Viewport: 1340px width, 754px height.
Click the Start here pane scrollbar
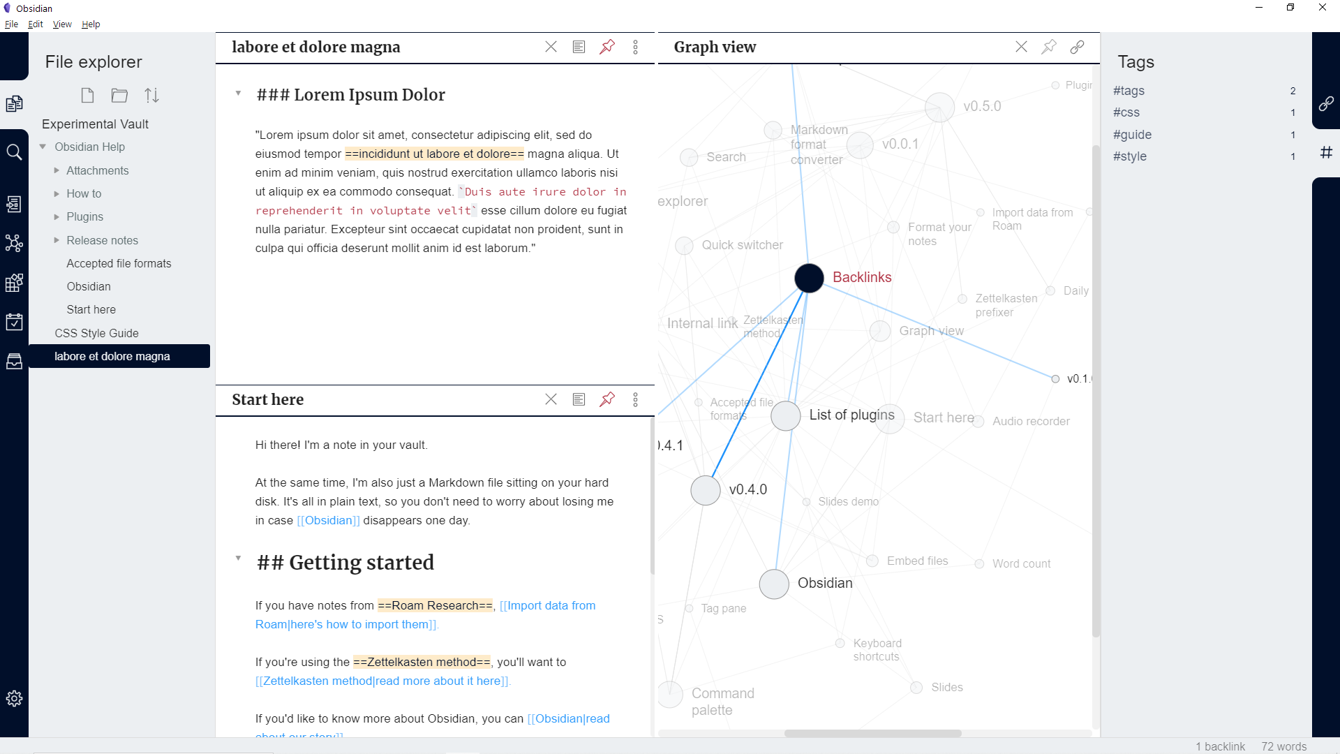tap(652, 496)
